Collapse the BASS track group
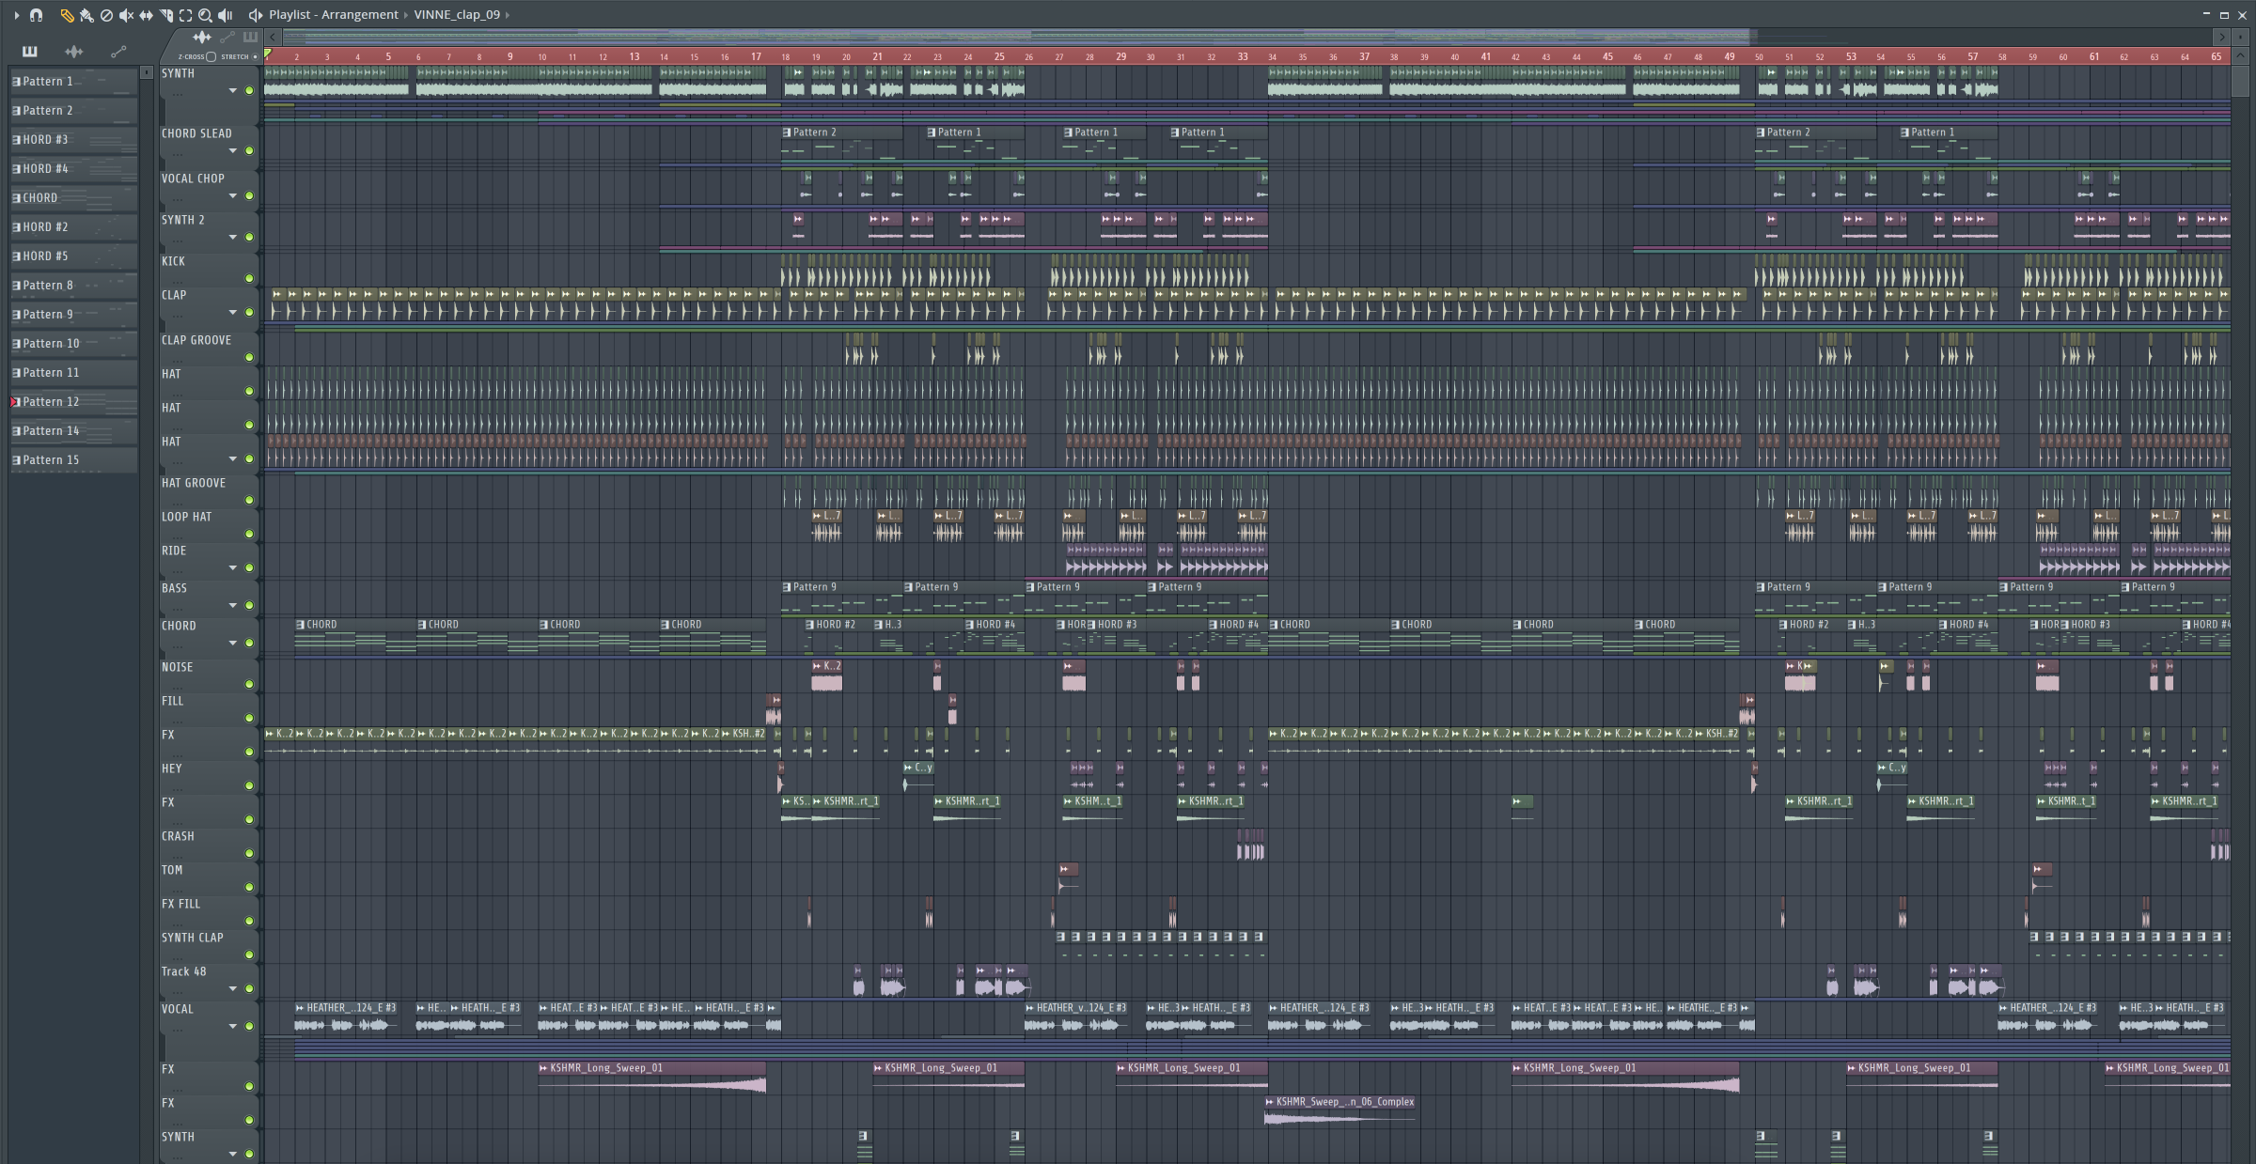 232,606
